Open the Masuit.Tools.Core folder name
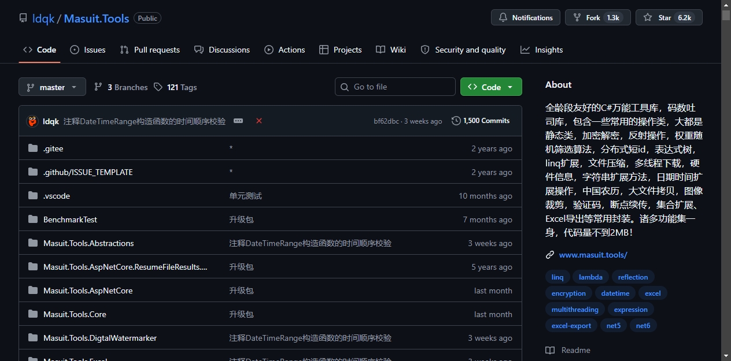 click(x=75, y=314)
